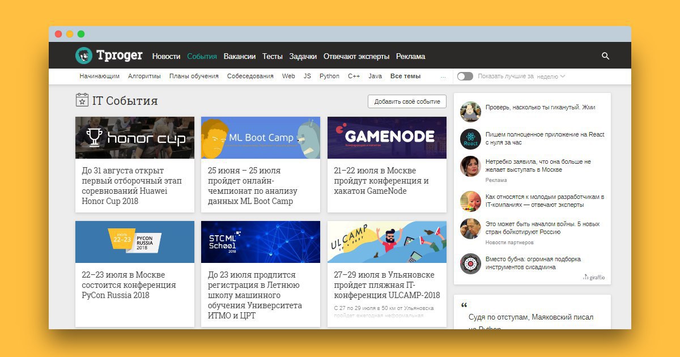Viewport: 680px width, 357px height.
Task: Expand the '...' more topics menu
Action: pos(443,76)
